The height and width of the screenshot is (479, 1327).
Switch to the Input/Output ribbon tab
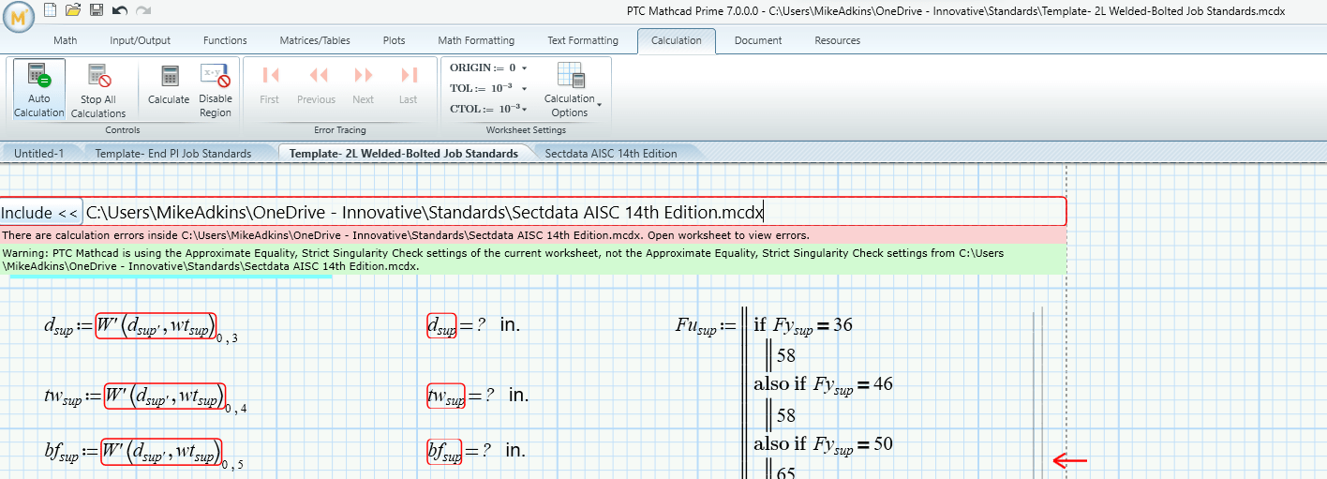pyautogui.click(x=141, y=40)
